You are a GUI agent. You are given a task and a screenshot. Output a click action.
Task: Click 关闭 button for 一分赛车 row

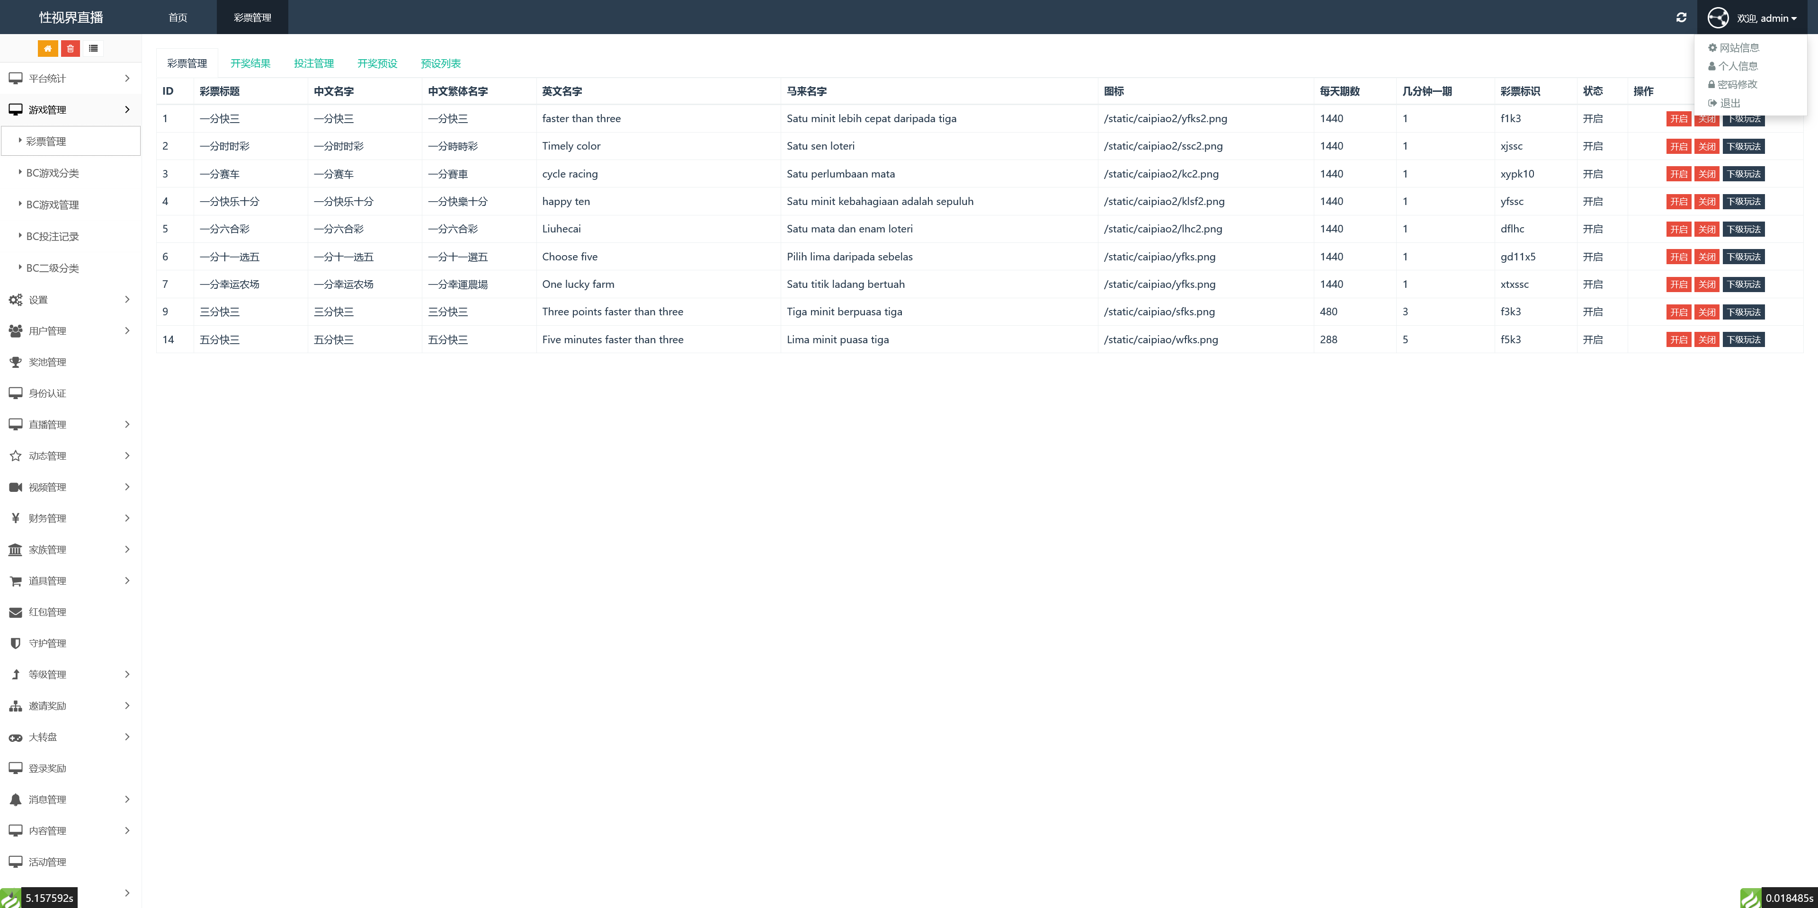tap(1706, 174)
